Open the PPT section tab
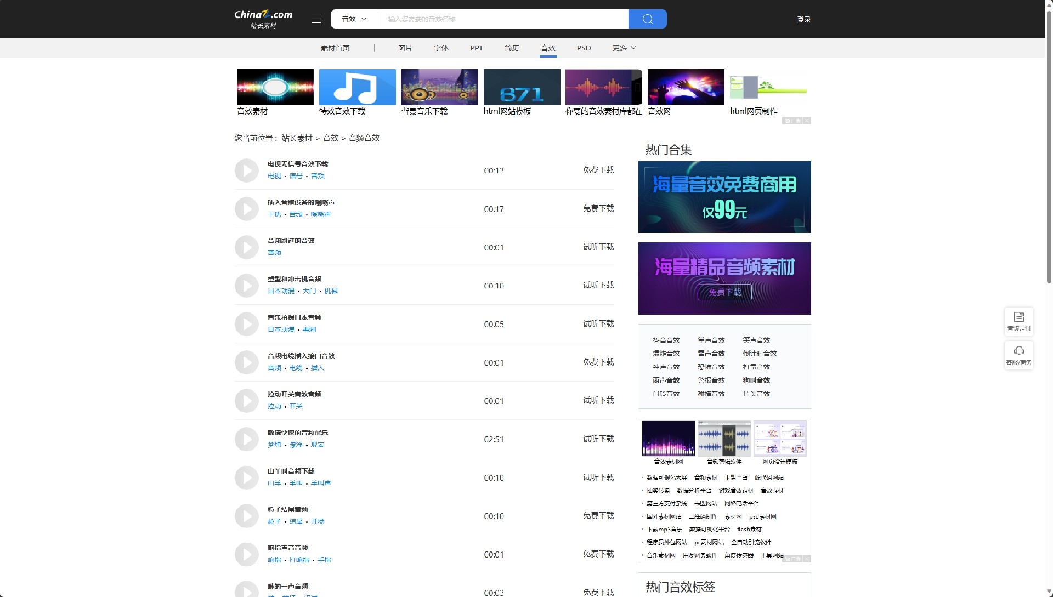 (477, 48)
